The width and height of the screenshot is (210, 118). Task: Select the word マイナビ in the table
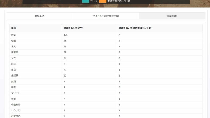click(x=16, y=93)
